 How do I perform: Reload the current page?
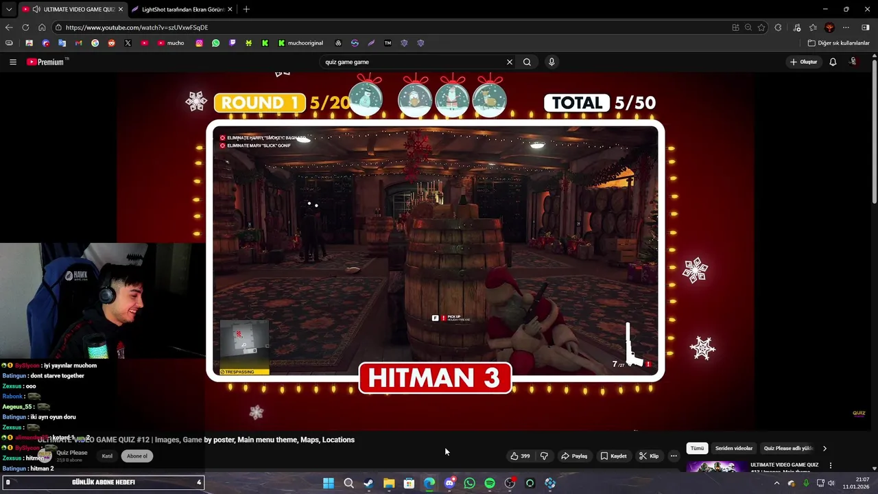point(25,27)
